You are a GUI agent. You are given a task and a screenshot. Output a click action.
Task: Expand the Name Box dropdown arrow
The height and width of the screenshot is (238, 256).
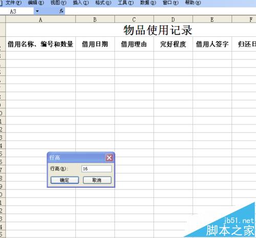click(37, 11)
